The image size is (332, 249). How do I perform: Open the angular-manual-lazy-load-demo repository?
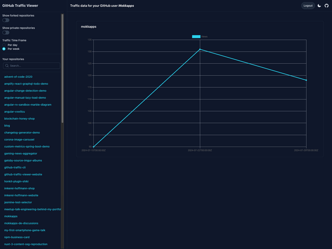[25, 98]
